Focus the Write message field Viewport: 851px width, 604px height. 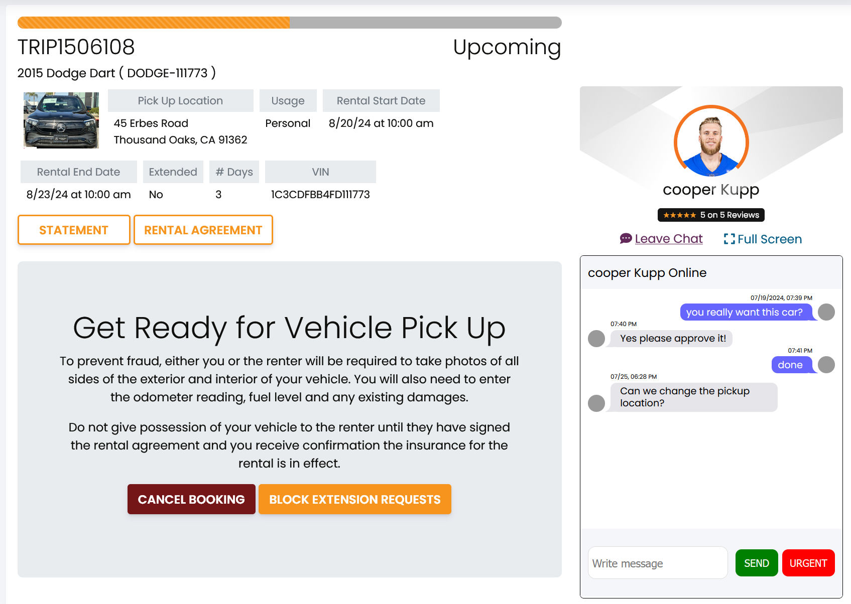coord(658,563)
